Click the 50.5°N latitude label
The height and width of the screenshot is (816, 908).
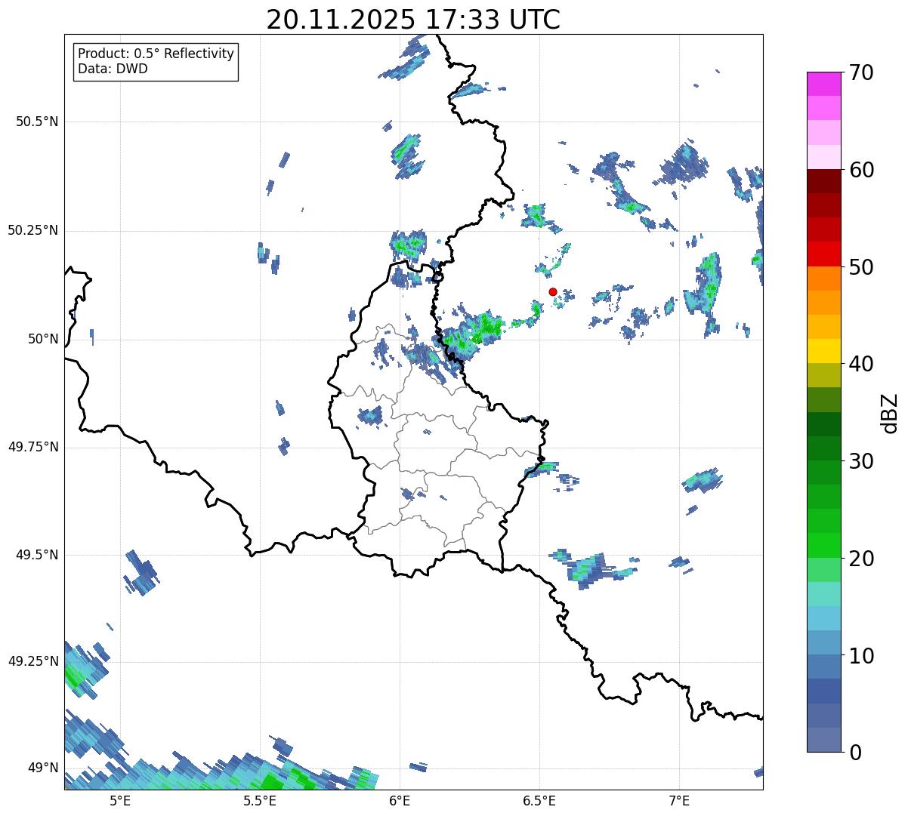(x=37, y=122)
